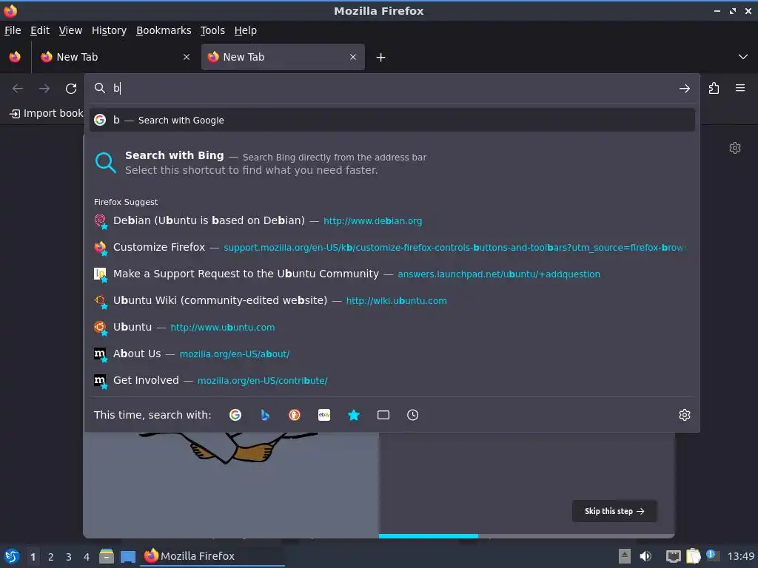Search this time with DuckDuckGo icon
Viewport: 758px width, 568px height.
pyautogui.click(x=295, y=415)
